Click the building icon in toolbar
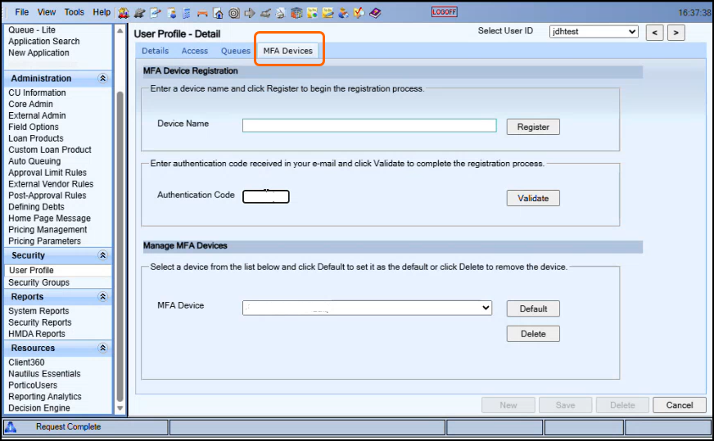 (296, 13)
